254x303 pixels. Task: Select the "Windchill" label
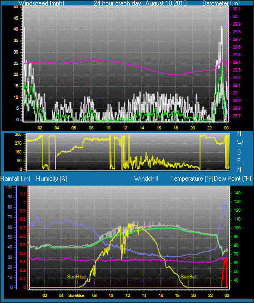pos(146,179)
